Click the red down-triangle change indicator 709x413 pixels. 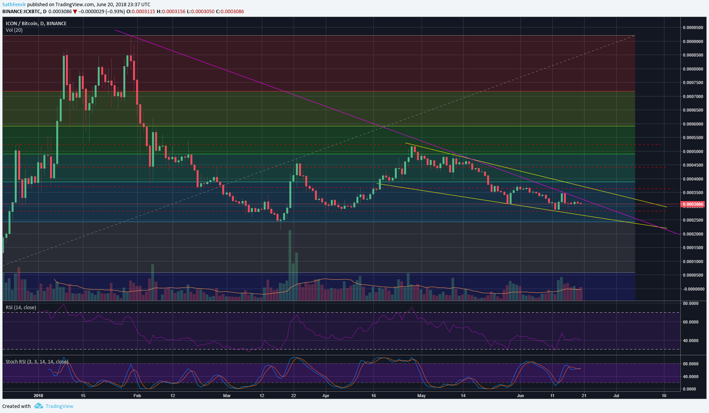coord(75,12)
